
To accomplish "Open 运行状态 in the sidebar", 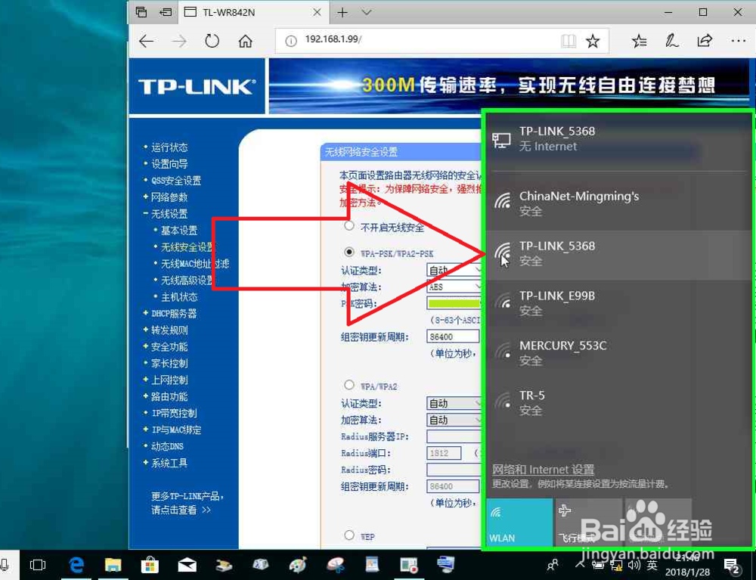I will tap(169, 147).
